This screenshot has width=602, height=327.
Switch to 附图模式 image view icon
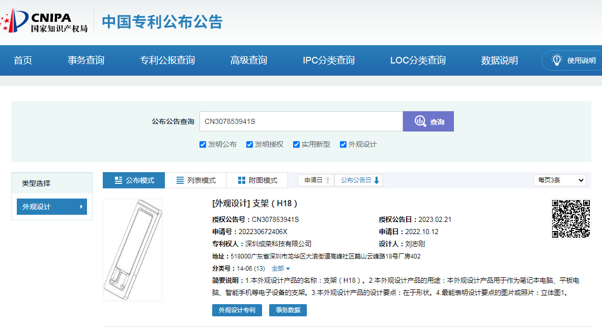coord(241,180)
